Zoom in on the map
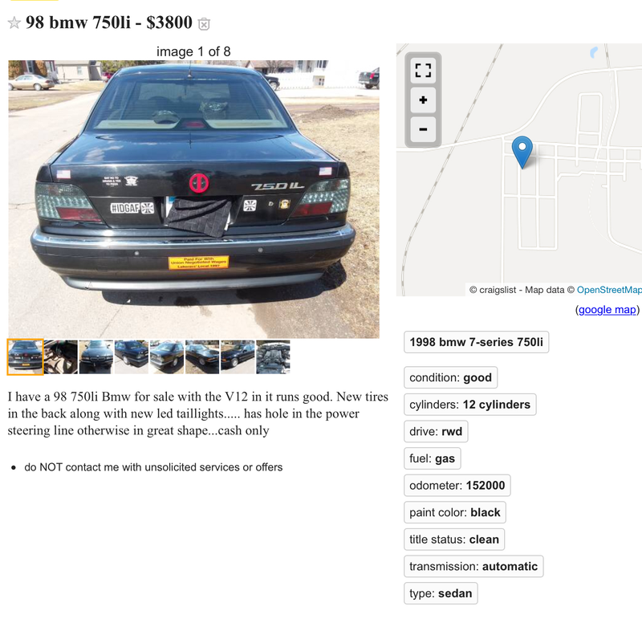Image resolution: width=642 pixels, height=623 pixels. tap(423, 100)
